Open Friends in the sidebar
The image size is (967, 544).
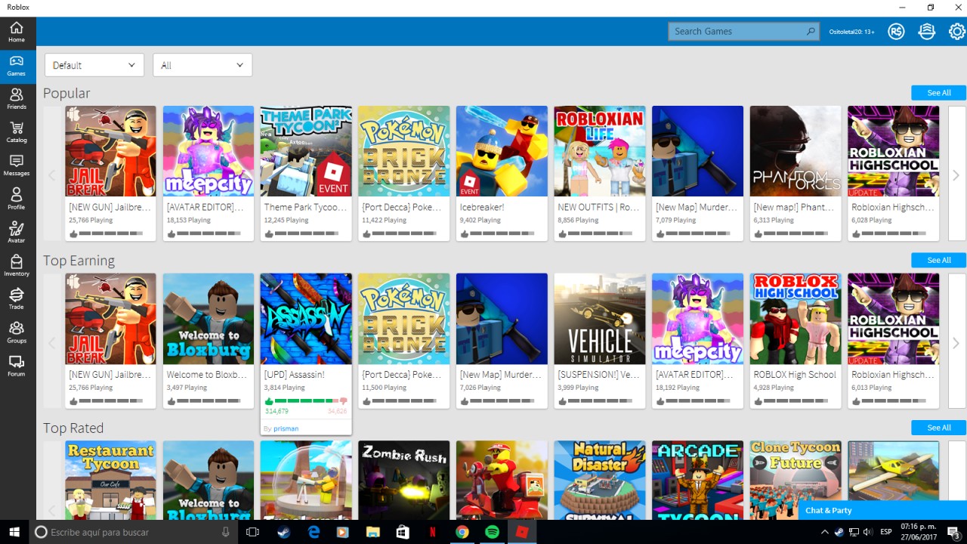point(17,99)
